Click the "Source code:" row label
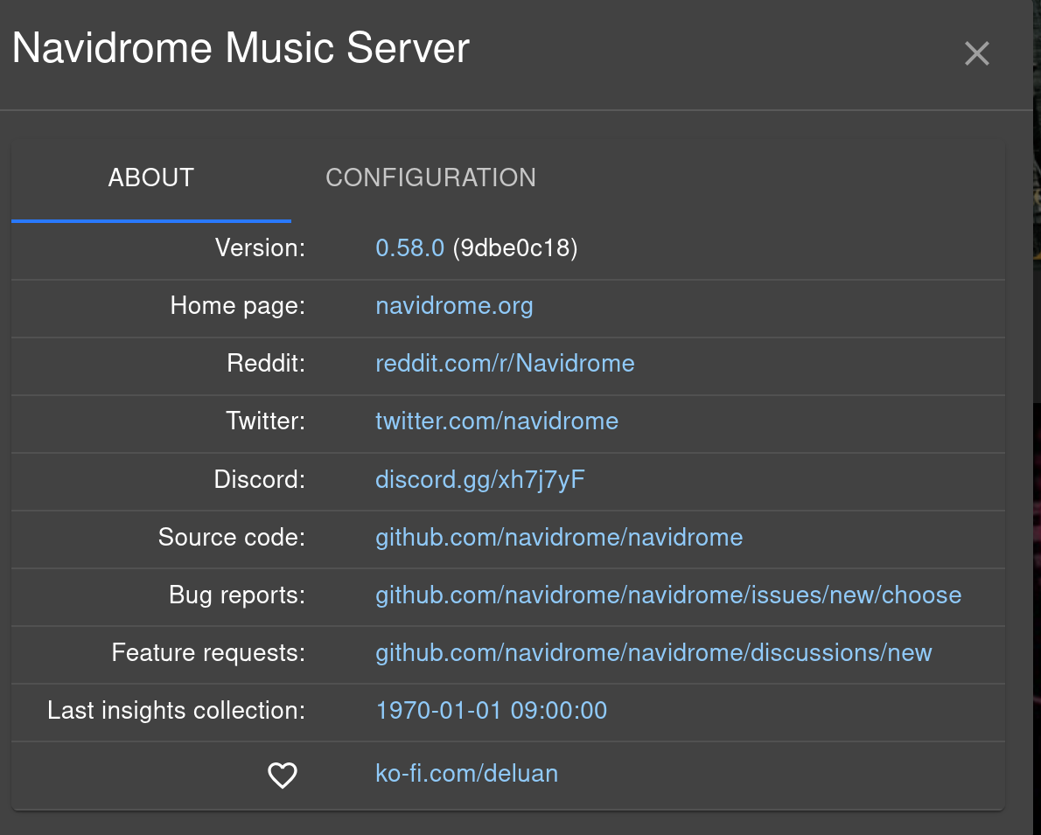The width and height of the screenshot is (1041, 835). click(231, 537)
